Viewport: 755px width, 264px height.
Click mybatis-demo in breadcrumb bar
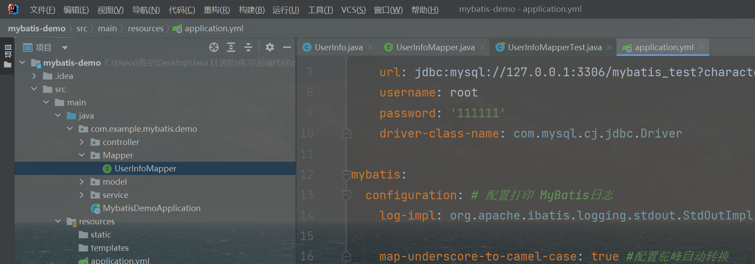click(x=37, y=29)
